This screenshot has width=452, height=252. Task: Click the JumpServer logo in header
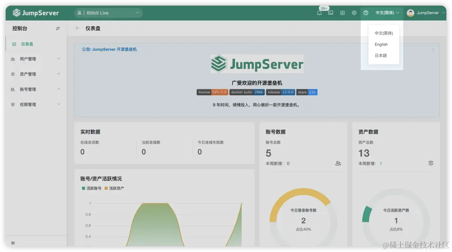click(36, 13)
